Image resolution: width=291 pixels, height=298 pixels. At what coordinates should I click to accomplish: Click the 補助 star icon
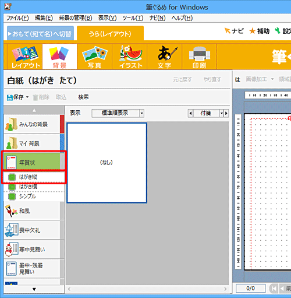click(252, 31)
